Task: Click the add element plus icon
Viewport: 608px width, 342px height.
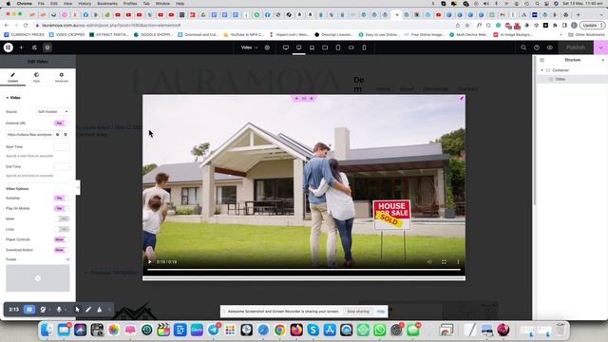Action: tap(21, 47)
